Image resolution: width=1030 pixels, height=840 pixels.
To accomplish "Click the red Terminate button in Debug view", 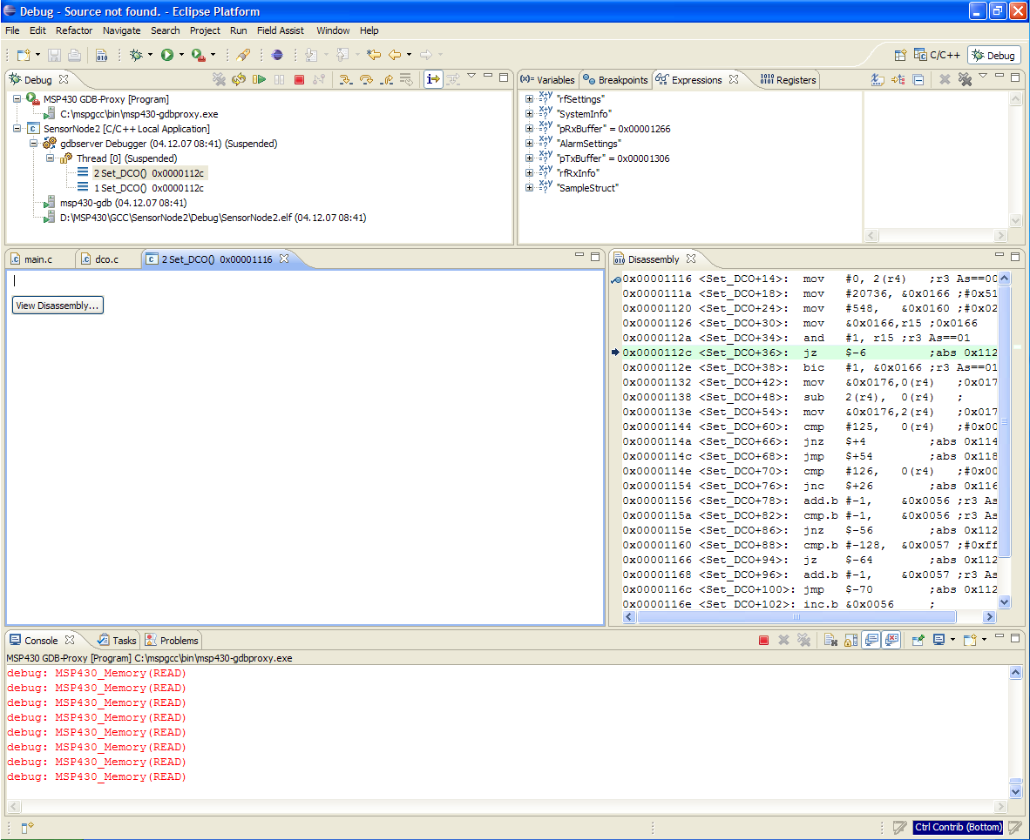I will [x=300, y=79].
